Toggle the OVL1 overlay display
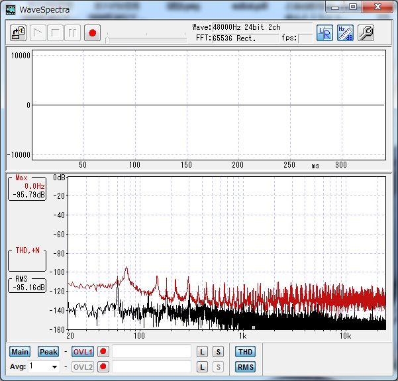The image size is (398, 381). 83,352
